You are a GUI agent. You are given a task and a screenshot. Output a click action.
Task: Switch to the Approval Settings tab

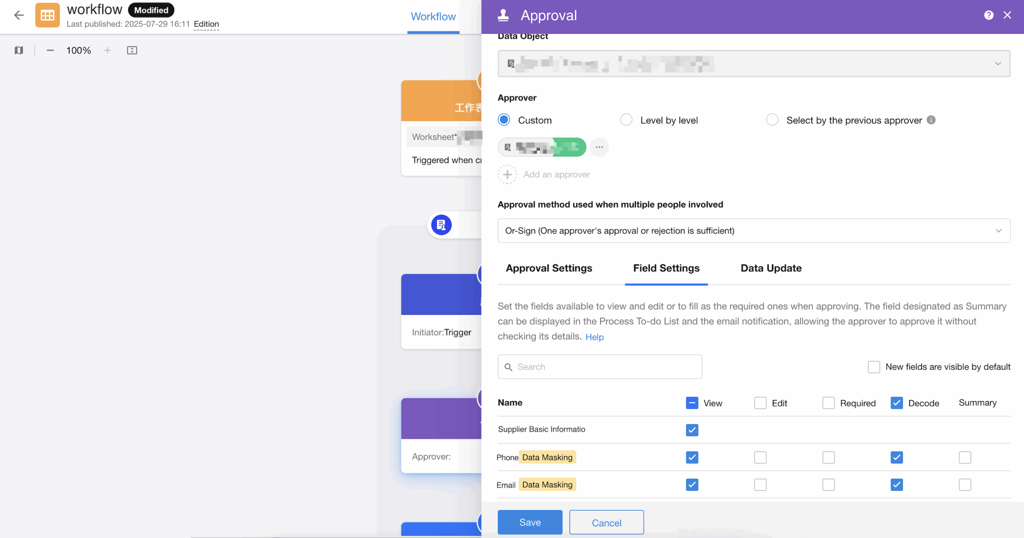[549, 268]
